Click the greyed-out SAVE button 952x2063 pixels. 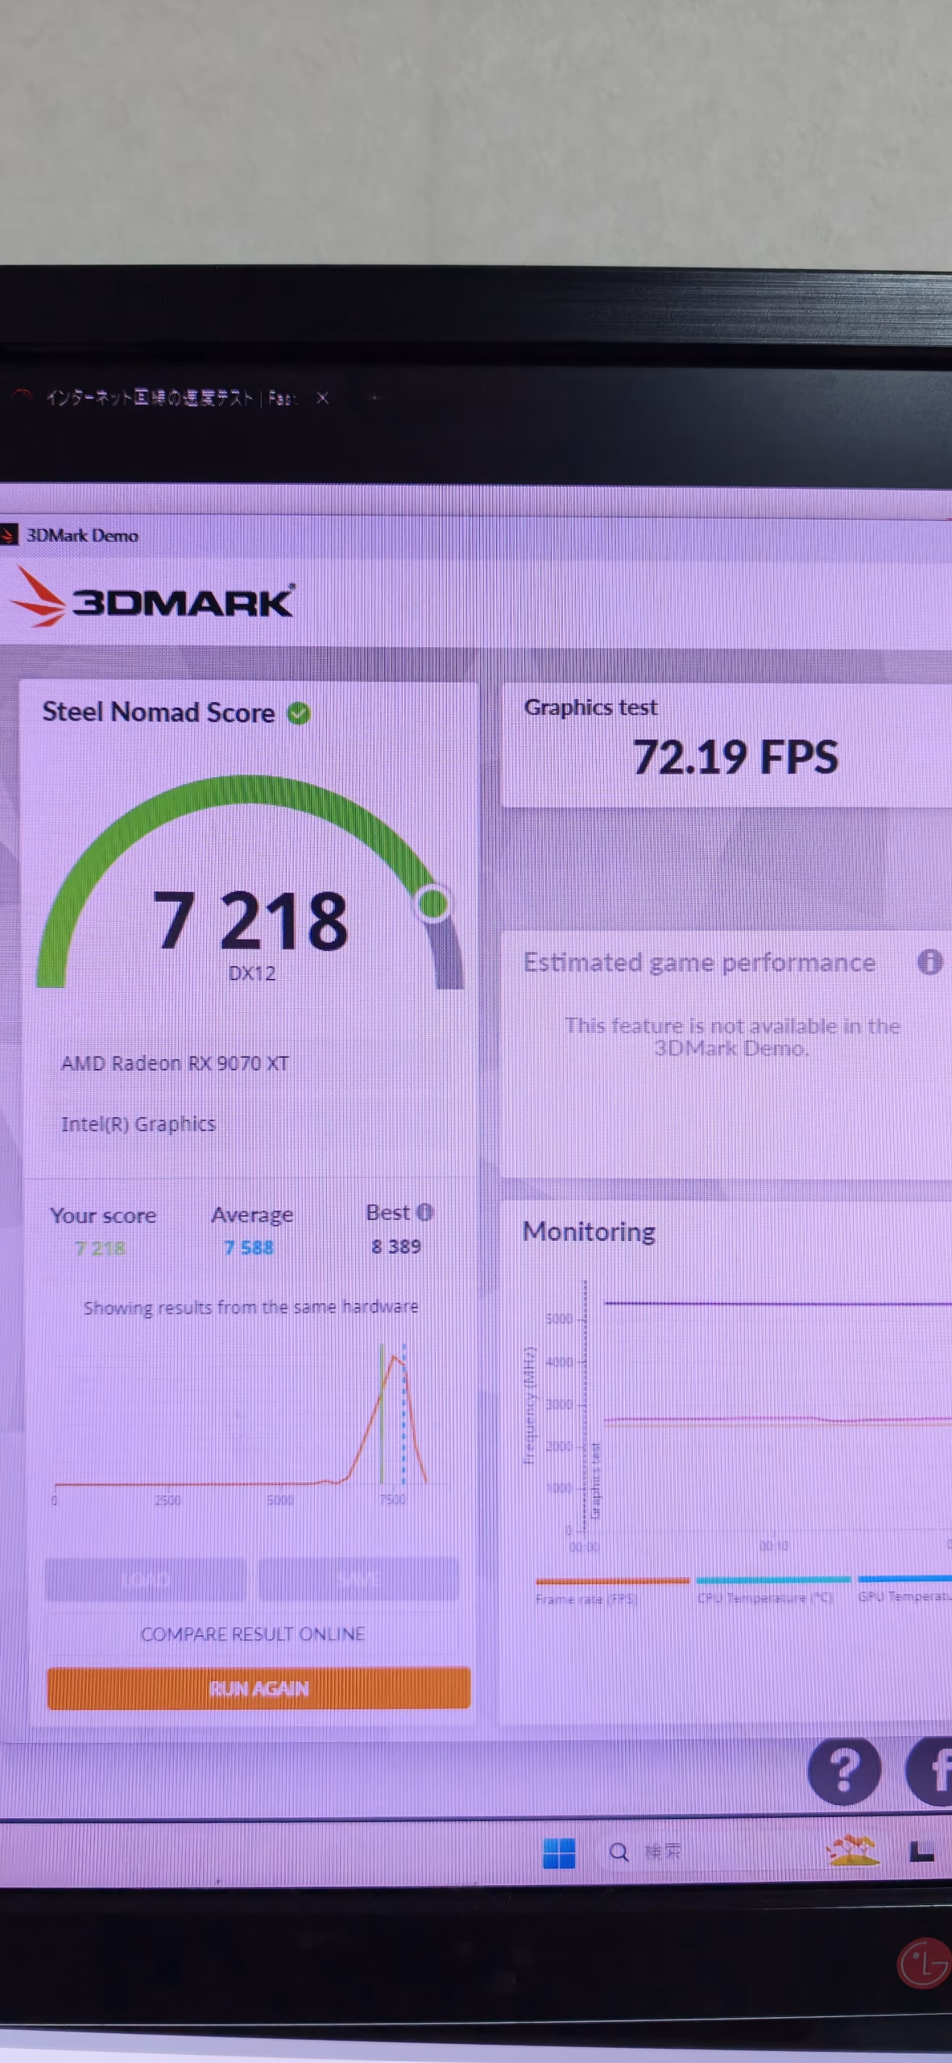point(358,1579)
